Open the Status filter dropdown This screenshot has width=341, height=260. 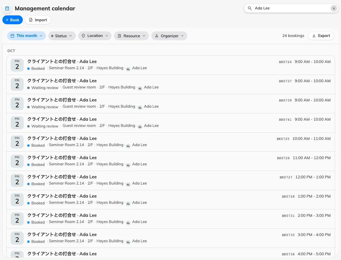(x=62, y=36)
